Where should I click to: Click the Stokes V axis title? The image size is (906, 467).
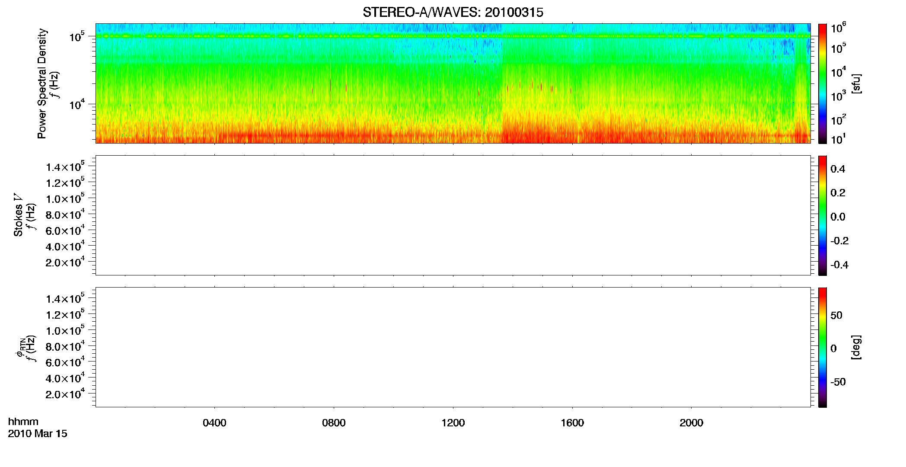point(18,215)
